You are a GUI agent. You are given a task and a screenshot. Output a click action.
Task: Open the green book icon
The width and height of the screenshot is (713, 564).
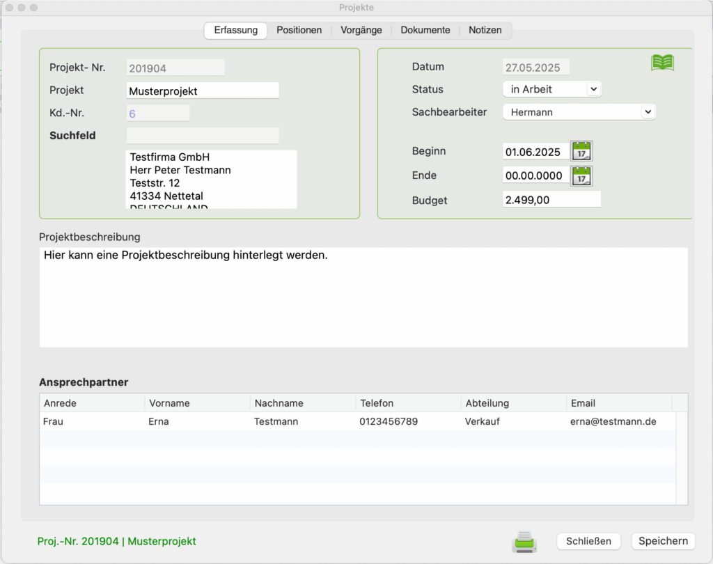pos(662,62)
